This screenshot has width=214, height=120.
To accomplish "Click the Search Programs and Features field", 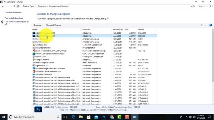I will [x=205, y=6].
